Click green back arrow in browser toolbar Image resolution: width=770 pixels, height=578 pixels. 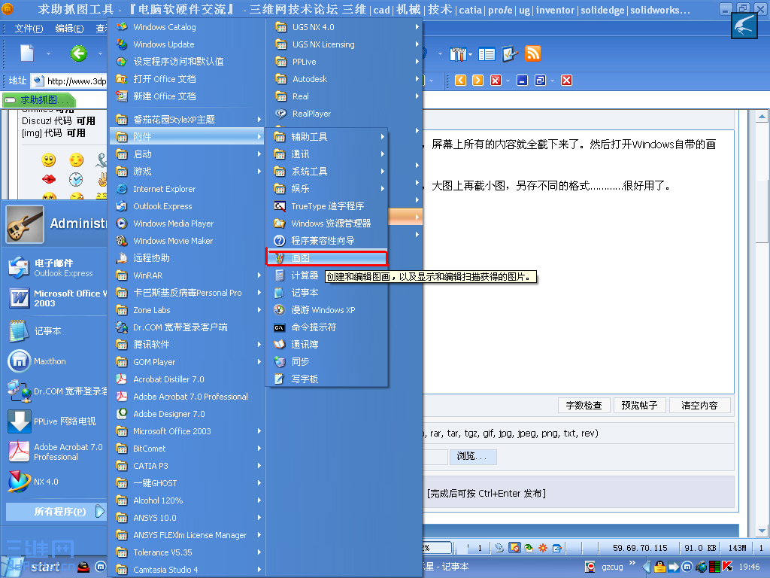[78, 53]
